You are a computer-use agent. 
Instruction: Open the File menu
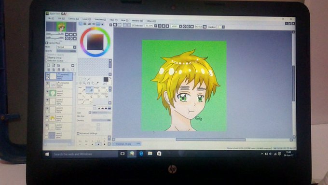(51, 18)
